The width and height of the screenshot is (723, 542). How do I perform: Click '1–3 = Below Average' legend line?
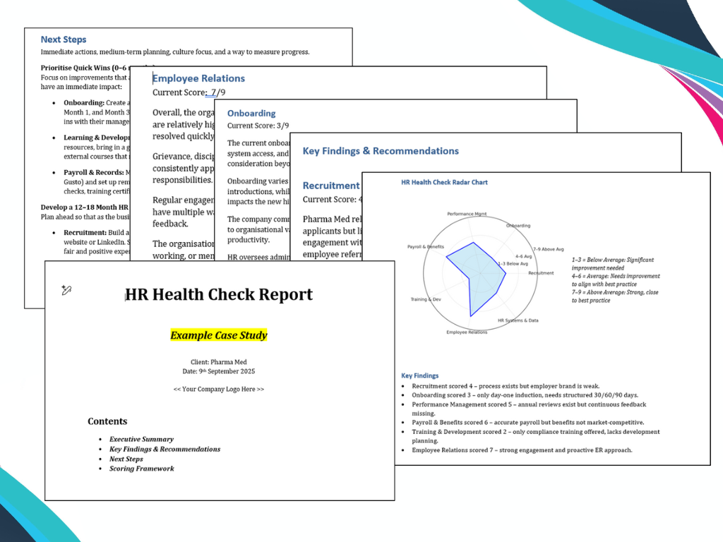[613, 264]
